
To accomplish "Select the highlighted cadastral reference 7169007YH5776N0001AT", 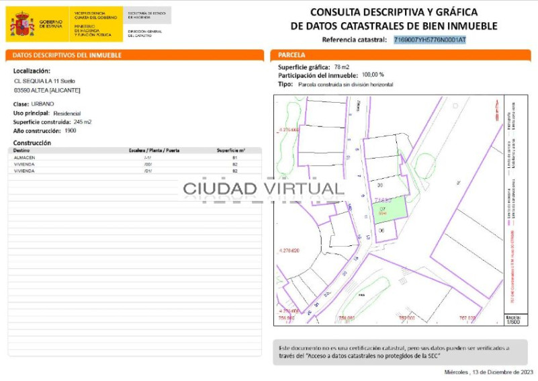I will (x=430, y=40).
